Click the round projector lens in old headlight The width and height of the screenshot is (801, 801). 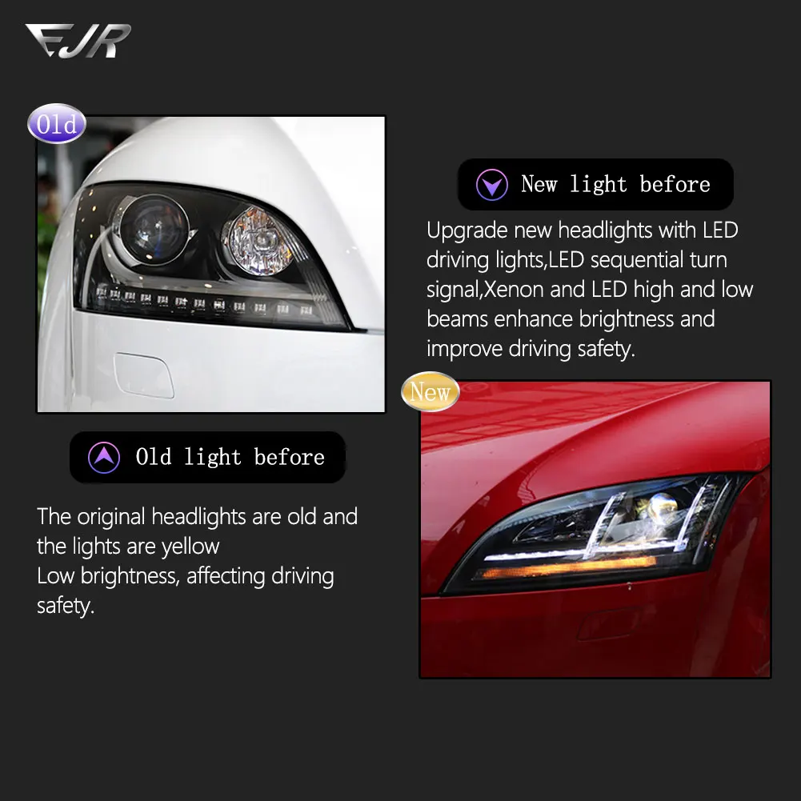click(x=154, y=229)
